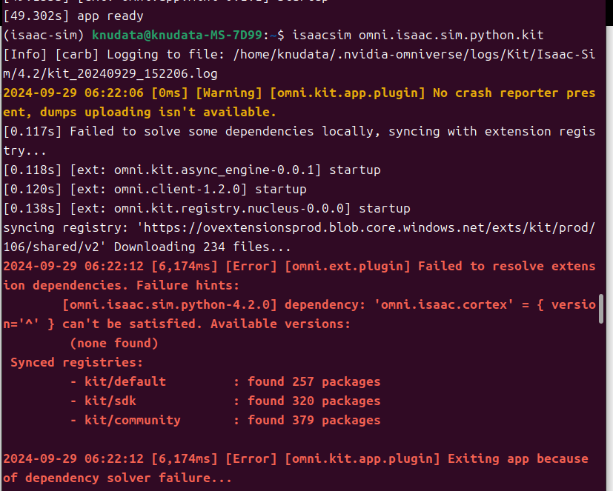Click the 'omni.client-1.2.0' startup line
Image resolution: width=613 pixels, height=491 pixels.
pos(154,189)
